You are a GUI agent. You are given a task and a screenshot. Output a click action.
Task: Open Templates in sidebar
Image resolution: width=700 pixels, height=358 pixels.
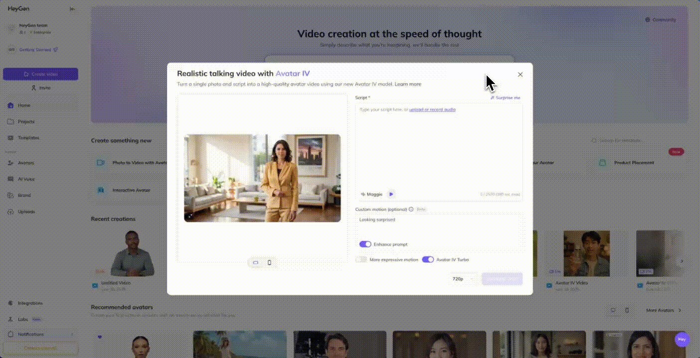click(x=40, y=138)
